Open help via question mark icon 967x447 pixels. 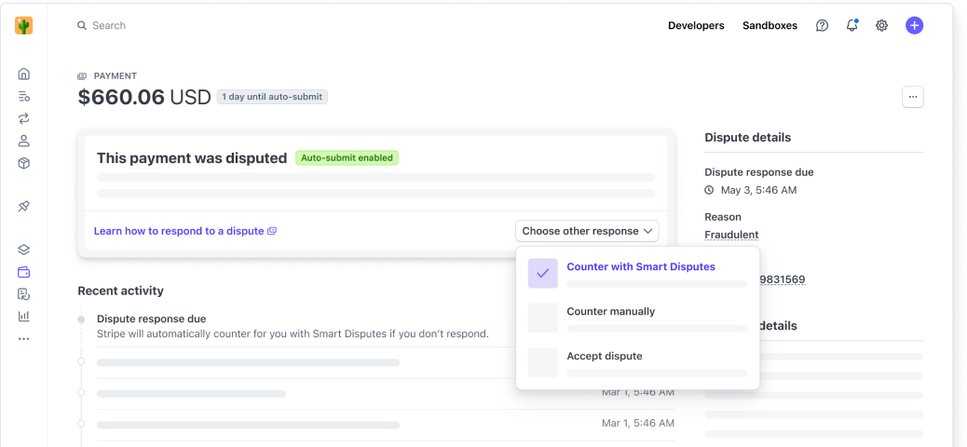[x=822, y=25]
